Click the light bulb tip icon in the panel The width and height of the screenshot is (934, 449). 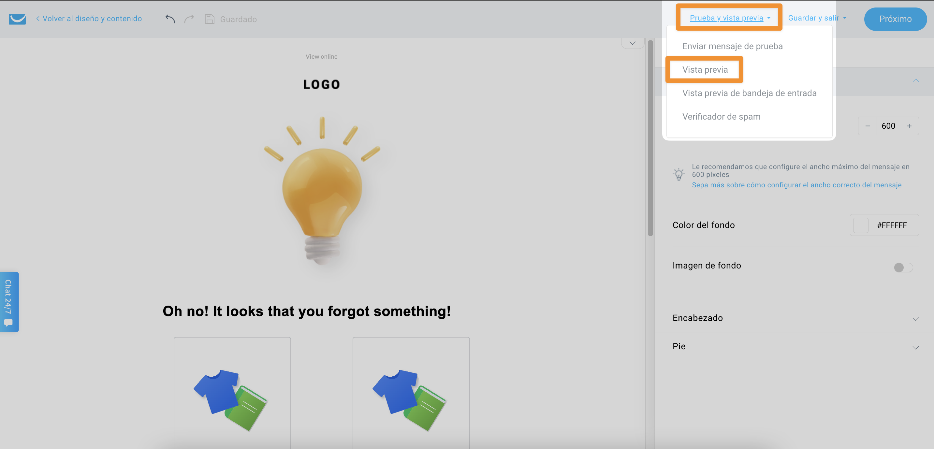(679, 174)
